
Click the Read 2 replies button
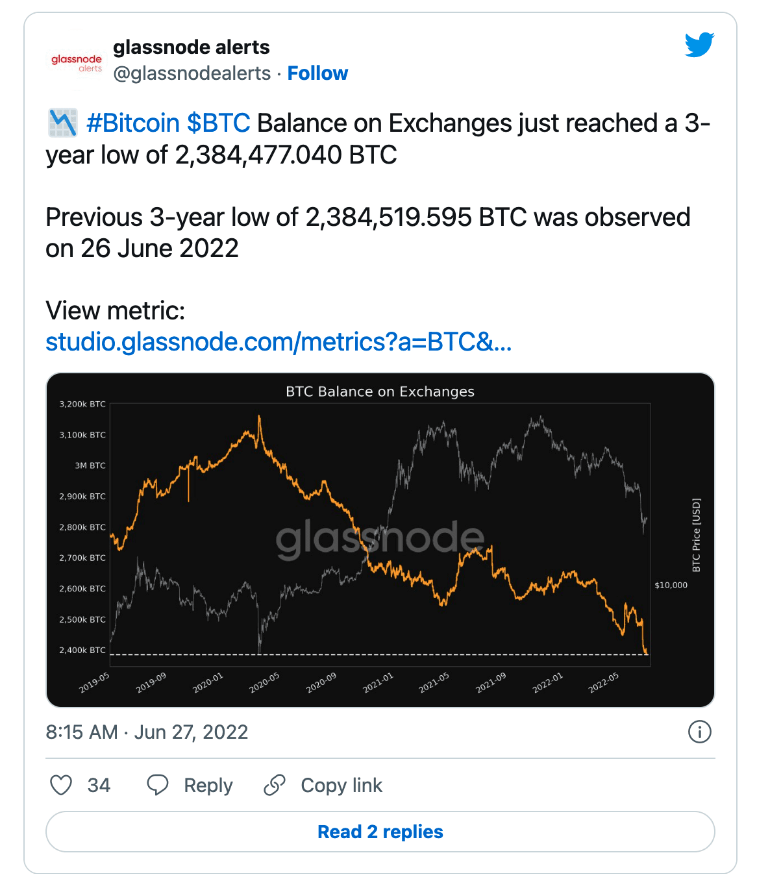tap(380, 832)
